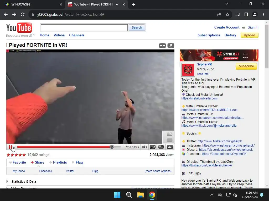Open the Home tab
Image resolution: width=269 pixels, height=201 pixels.
point(44,35)
